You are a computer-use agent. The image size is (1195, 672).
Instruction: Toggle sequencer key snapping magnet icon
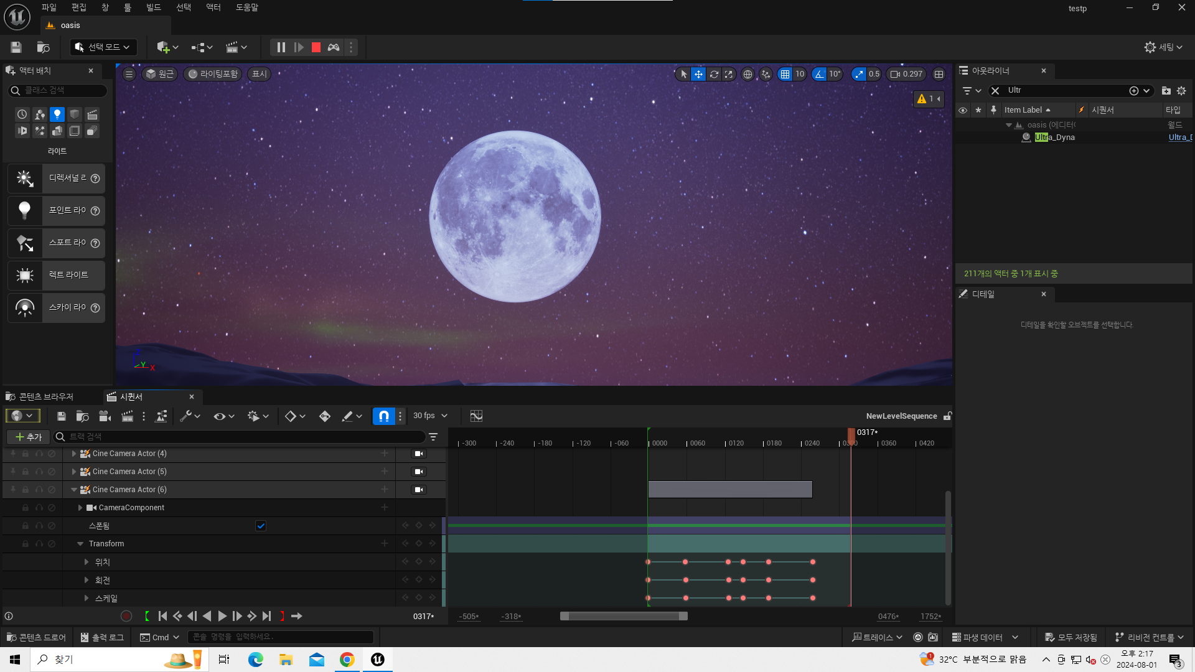pos(383,416)
